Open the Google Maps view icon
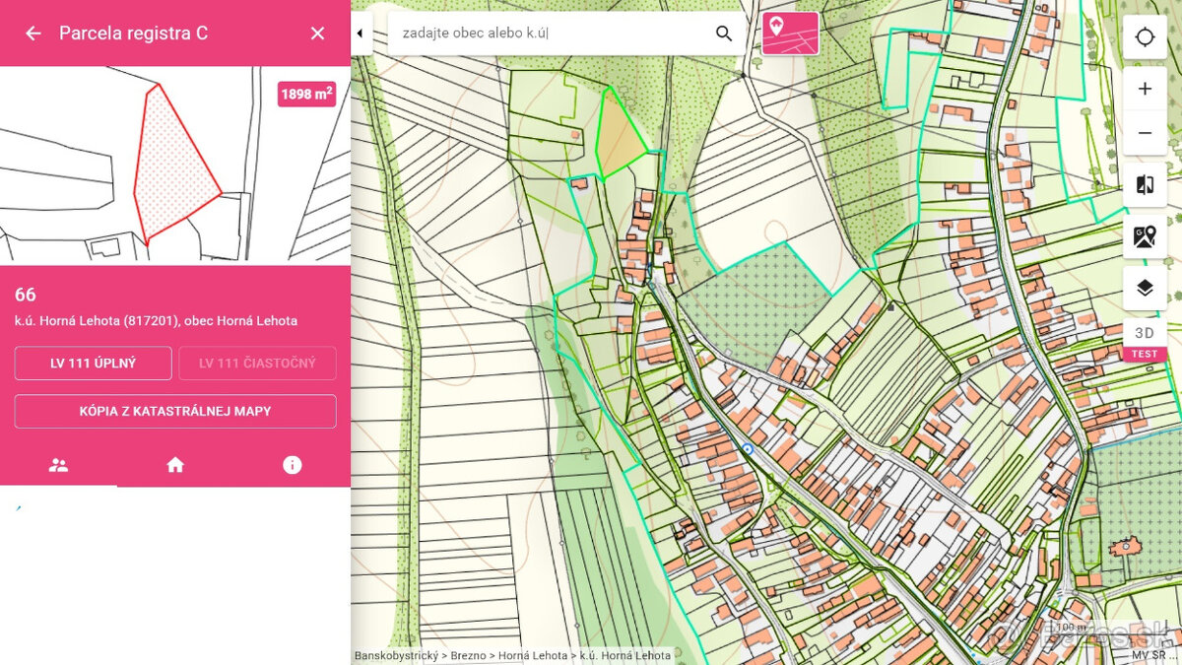This screenshot has width=1182, height=665. [x=1145, y=236]
